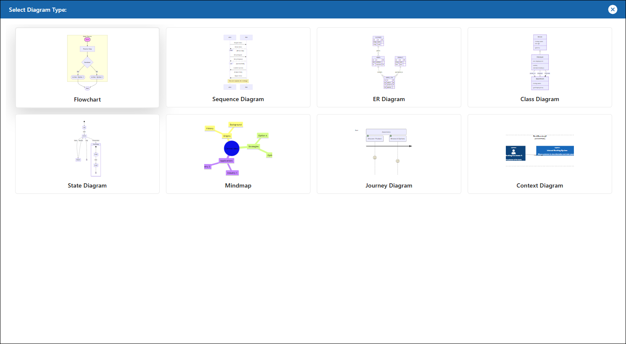The image size is (626, 344).
Task: Click the blue central node in Mindmap preview
Action: tap(231, 149)
